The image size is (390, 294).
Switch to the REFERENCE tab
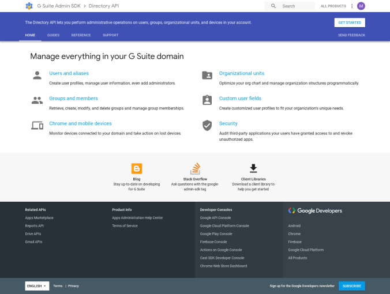(81, 35)
